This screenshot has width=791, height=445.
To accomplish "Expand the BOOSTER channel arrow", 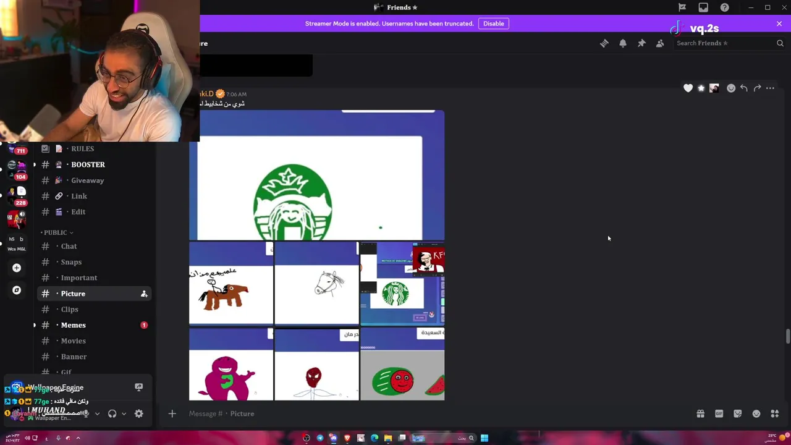I will [x=35, y=164].
